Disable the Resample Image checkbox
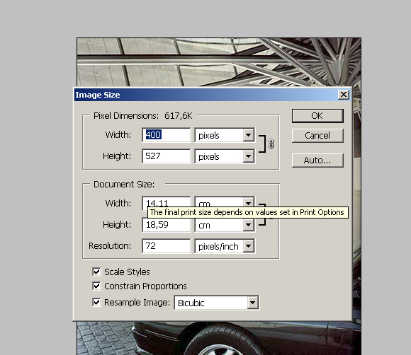Screen dimensions: 411x355 coord(96,303)
